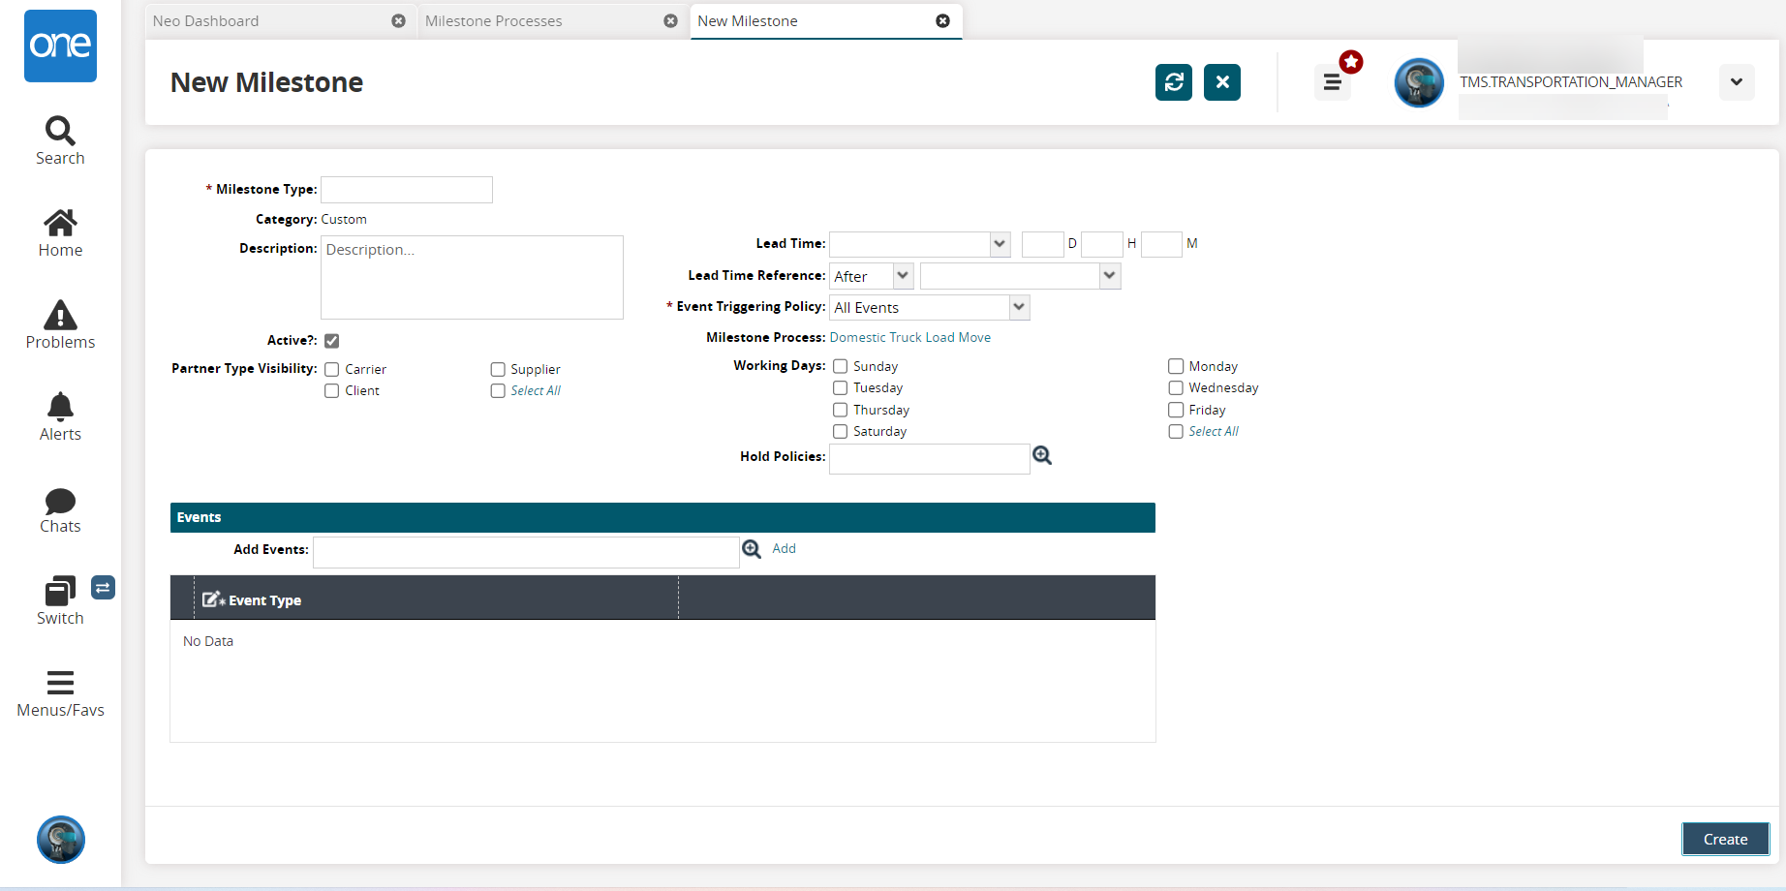Click the Milestone Type input field
Screen dimensions: 1786x891
(407, 190)
